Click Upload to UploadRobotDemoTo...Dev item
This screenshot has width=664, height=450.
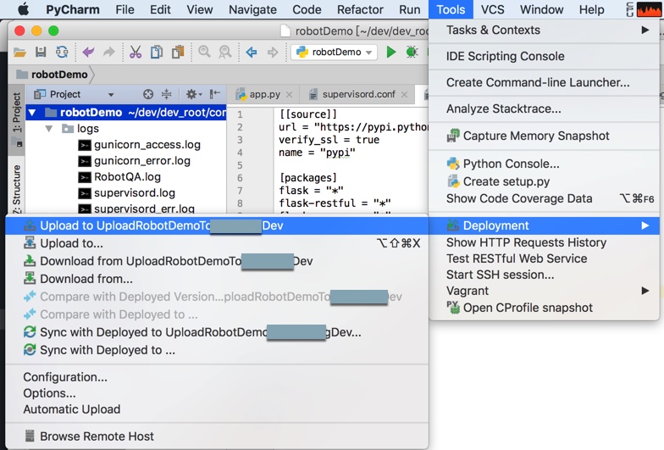217,225
